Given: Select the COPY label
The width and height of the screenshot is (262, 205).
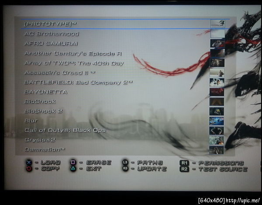Looking at the screenshot, I should 50,169.
